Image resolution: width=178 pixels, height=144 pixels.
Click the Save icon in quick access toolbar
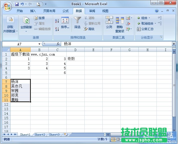point(17,4)
